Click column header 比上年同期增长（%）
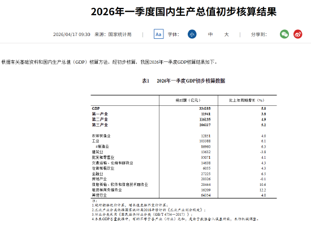 point(247,100)
